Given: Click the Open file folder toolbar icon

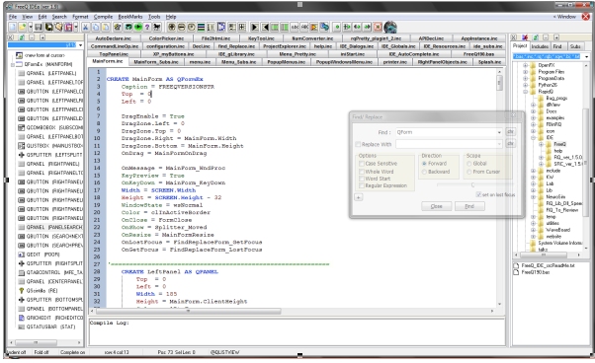Looking at the screenshot, I should tap(22, 27).
